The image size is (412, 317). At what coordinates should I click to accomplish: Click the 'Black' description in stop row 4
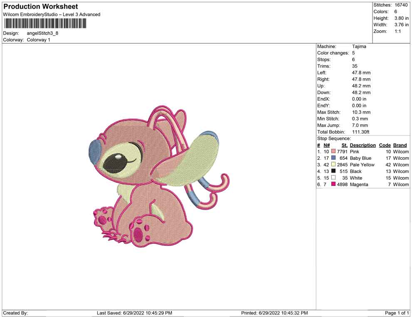[x=356, y=171]
